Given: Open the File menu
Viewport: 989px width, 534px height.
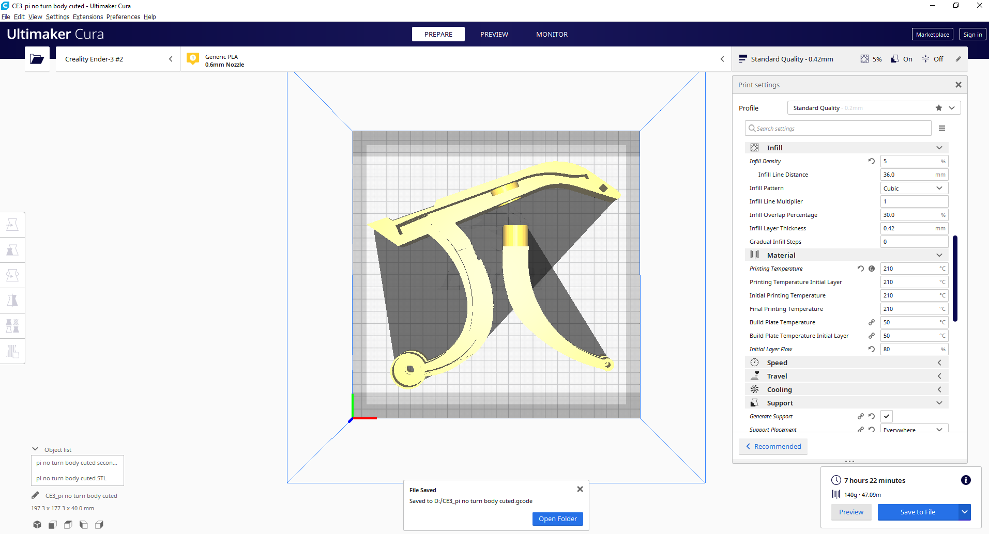Looking at the screenshot, I should click(6, 17).
